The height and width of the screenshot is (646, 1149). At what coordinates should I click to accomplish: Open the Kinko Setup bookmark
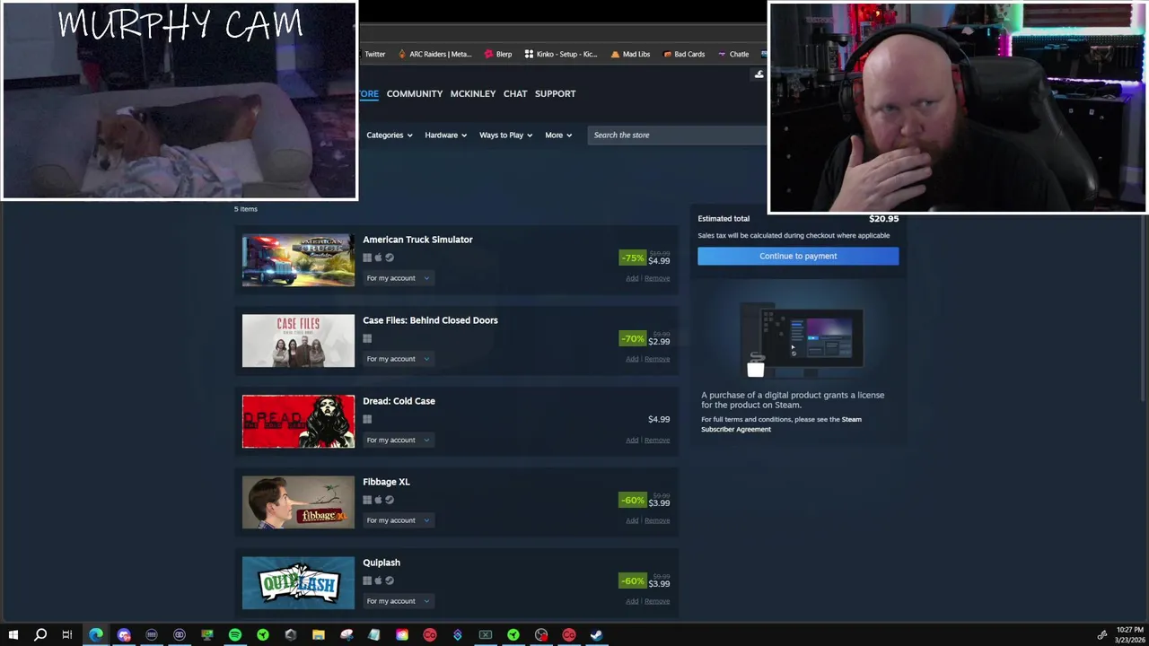[x=561, y=54]
